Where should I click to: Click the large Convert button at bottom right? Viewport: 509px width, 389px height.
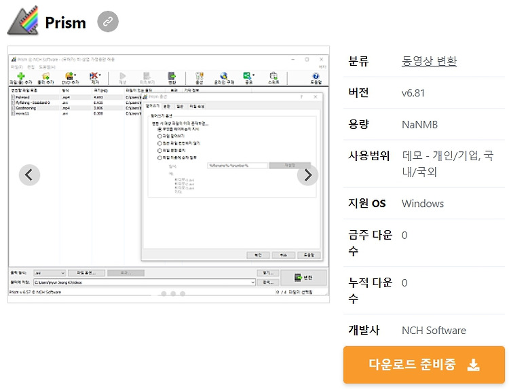pos(303,278)
